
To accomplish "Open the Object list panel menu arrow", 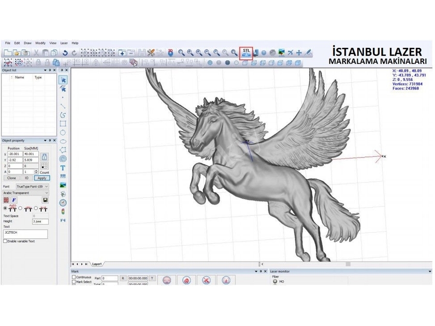I will click(x=45, y=71).
